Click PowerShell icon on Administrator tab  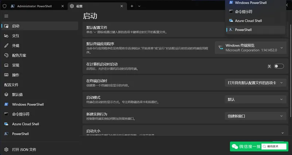click(x=13, y=6)
